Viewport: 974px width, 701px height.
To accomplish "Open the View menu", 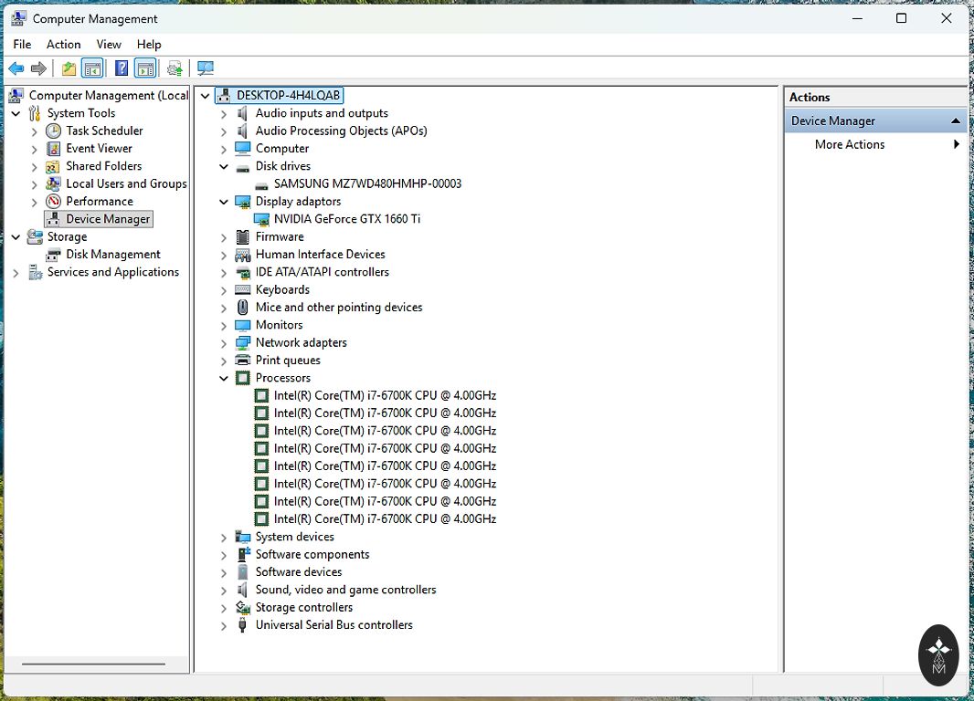I will (109, 44).
